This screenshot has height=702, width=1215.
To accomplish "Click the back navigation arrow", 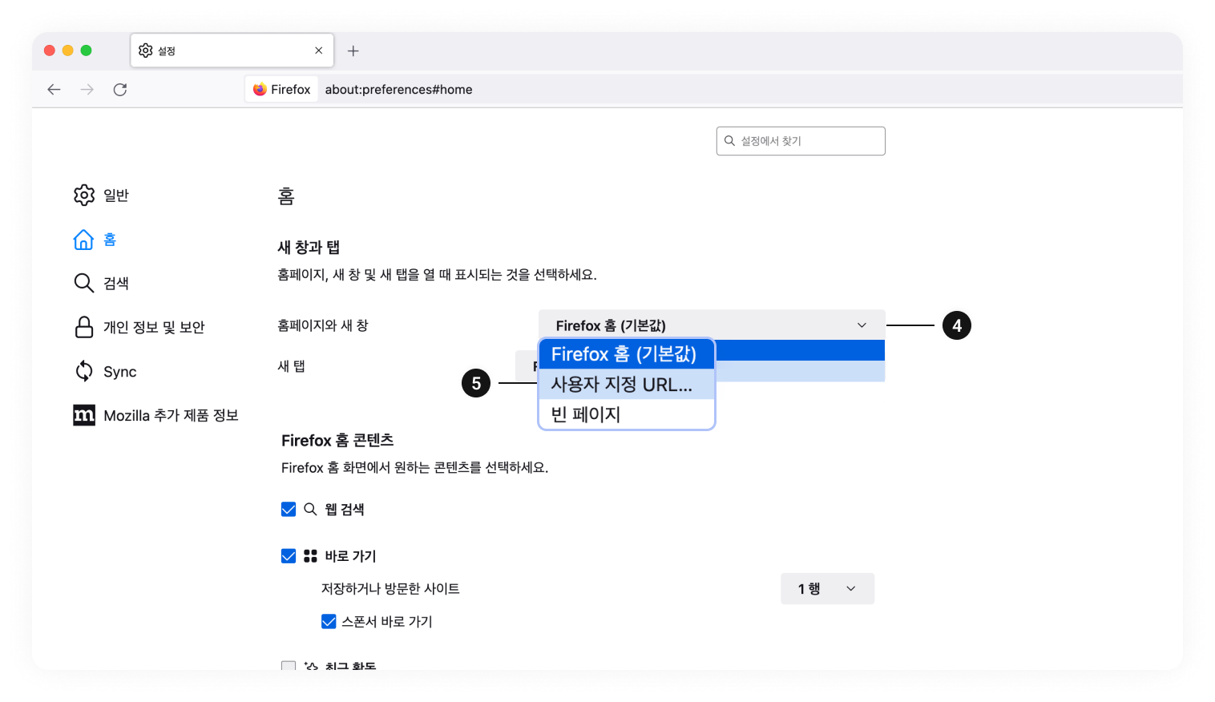I will pyautogui.click(x=54, y=89).
